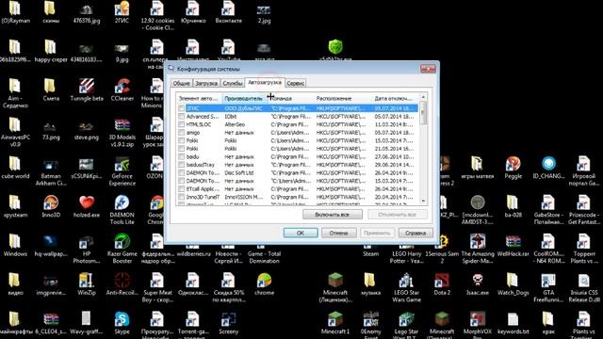Open the Загрузка tab
Screen dimensions: 603x339
click(206, 83)
